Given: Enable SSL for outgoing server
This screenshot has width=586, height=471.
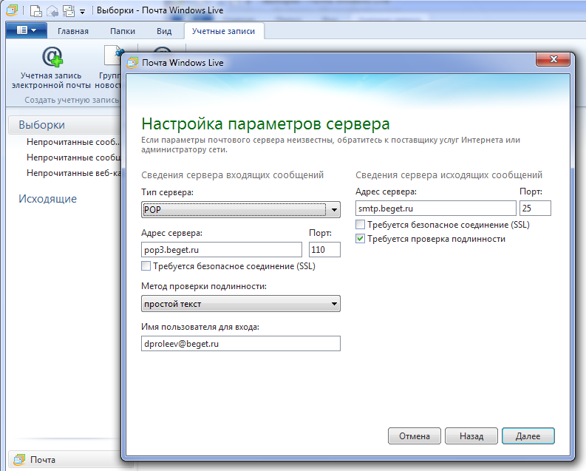Looking at the screenshot, I should (x=361, y=225).
